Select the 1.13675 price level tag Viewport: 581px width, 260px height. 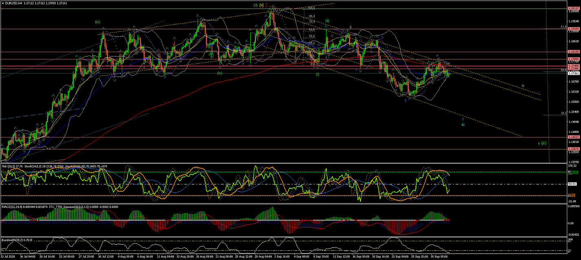(573, 149)
